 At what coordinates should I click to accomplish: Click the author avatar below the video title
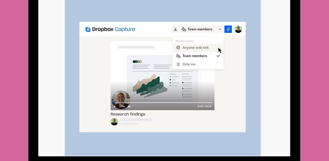point(114,122)
